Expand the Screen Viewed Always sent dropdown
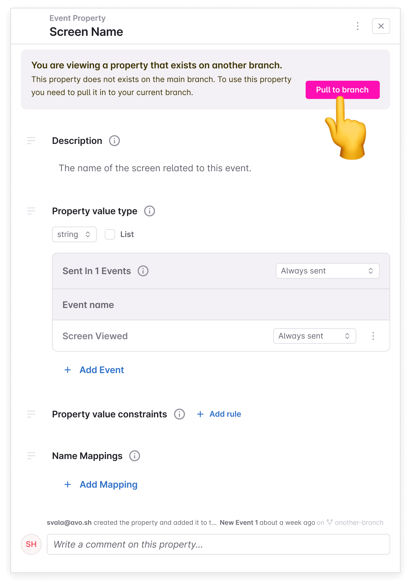Viewport: 411px width, 586px height. click(314, 336)
